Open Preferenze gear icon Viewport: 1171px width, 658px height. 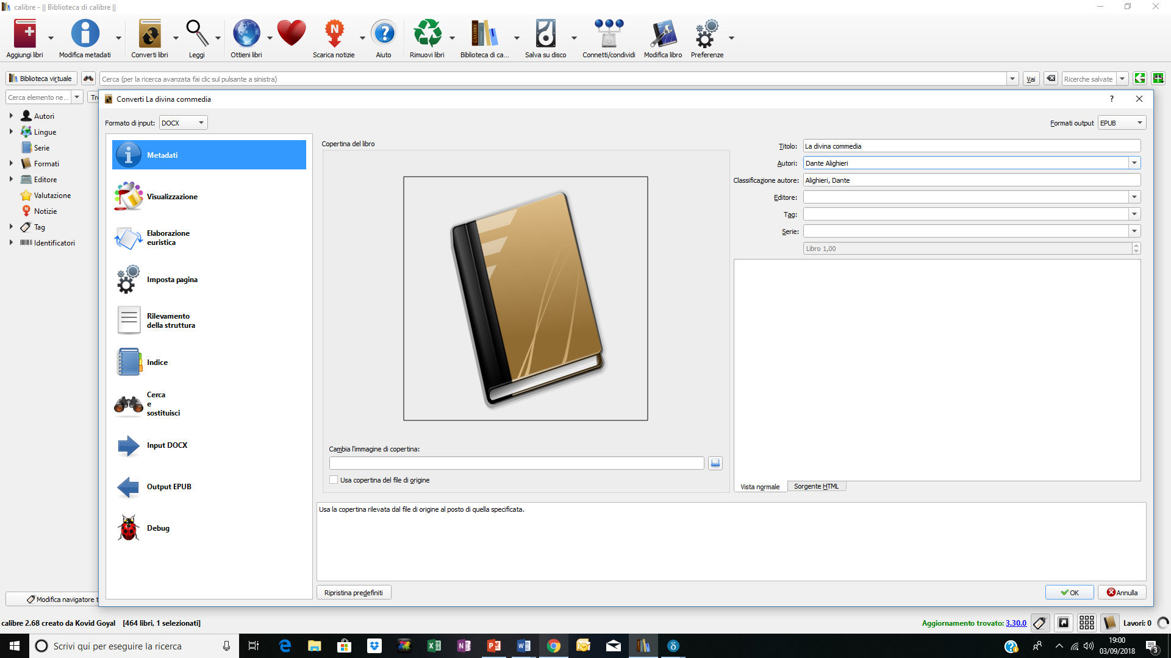click(x=707, y=34)
